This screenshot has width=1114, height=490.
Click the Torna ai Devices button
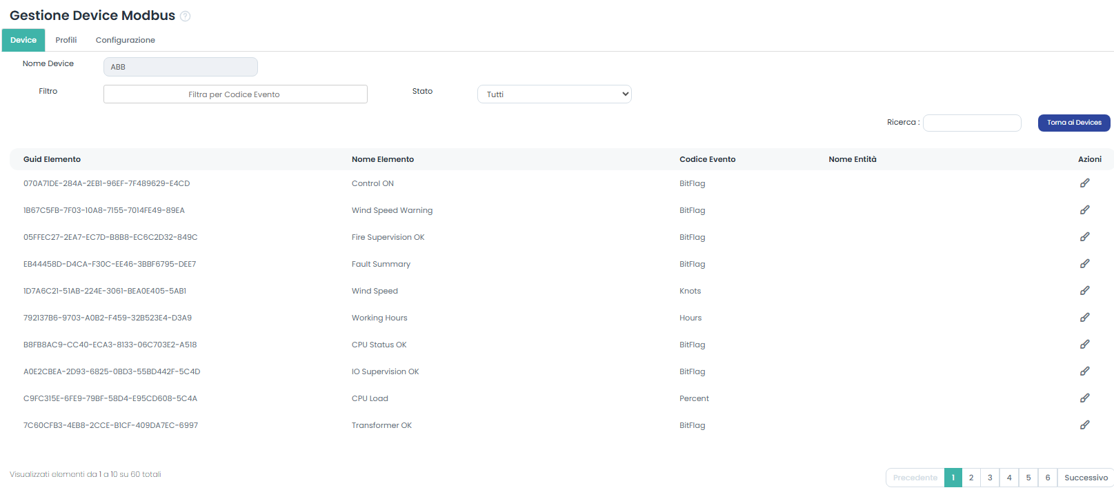point(1073,123)
